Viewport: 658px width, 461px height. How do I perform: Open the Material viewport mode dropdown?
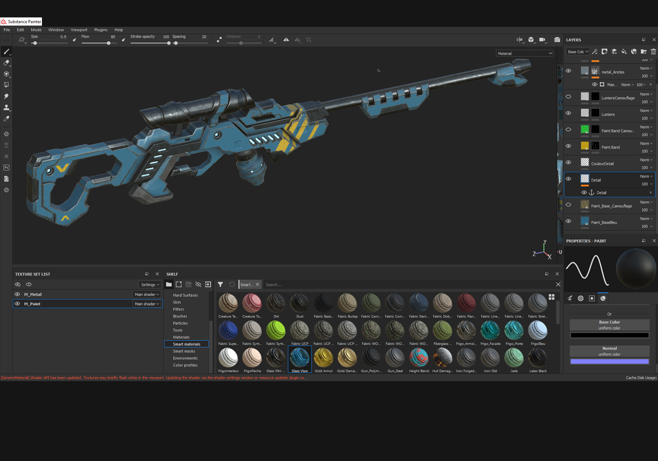point(524,54)
